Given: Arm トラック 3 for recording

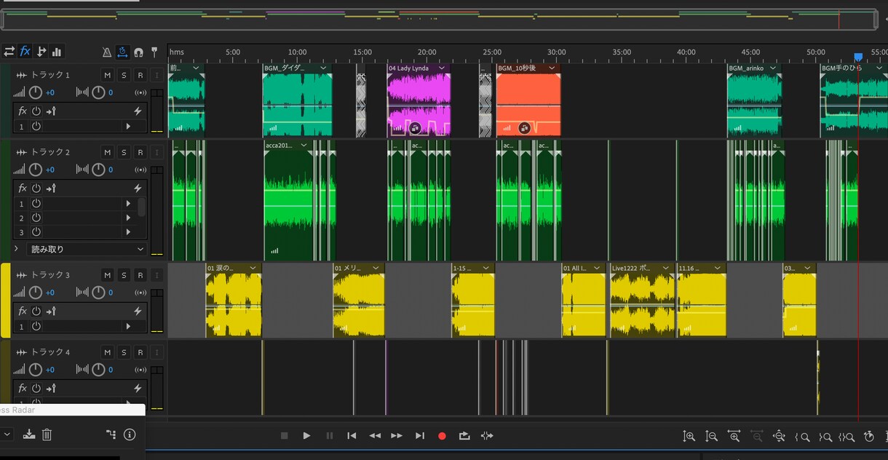Looking at the screenshot, I should (140, 275).
